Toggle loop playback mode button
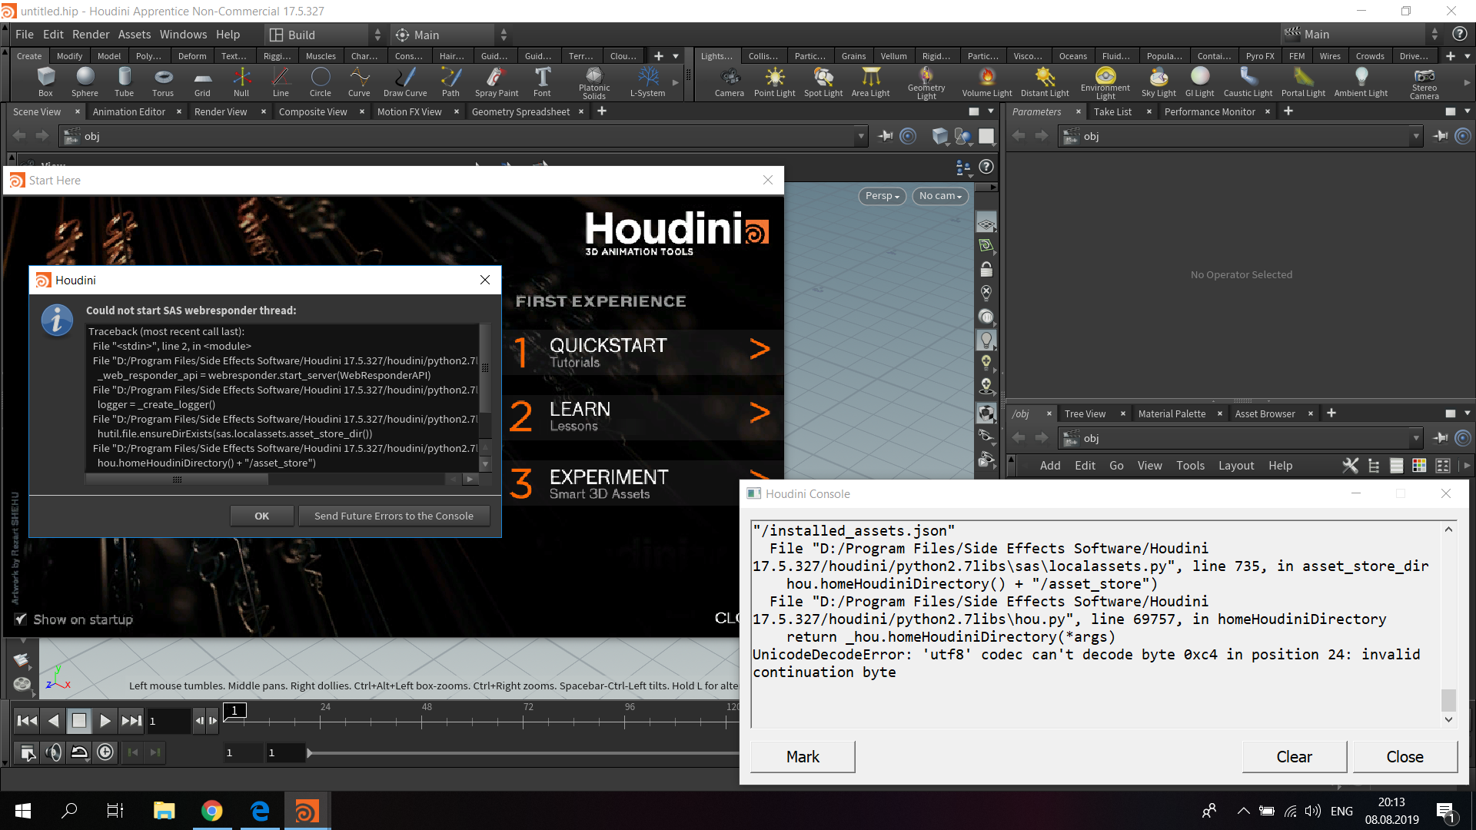Image resolution: width=1476 pixels, height=830 pixels. [79, 752]
